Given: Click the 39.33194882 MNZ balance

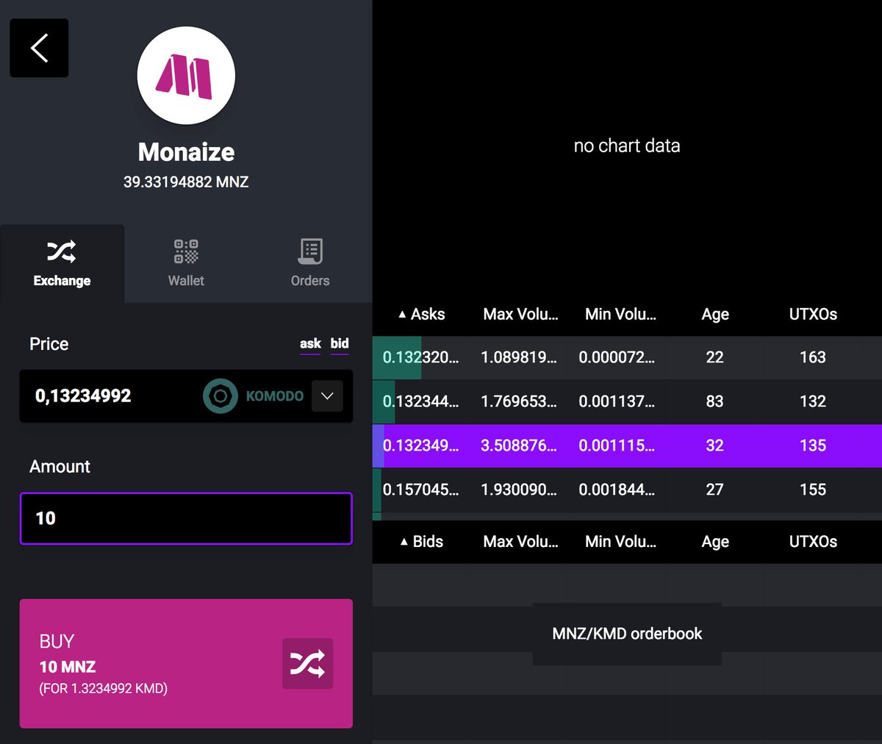Looking at the screenshot, I should tap(186, 182).
